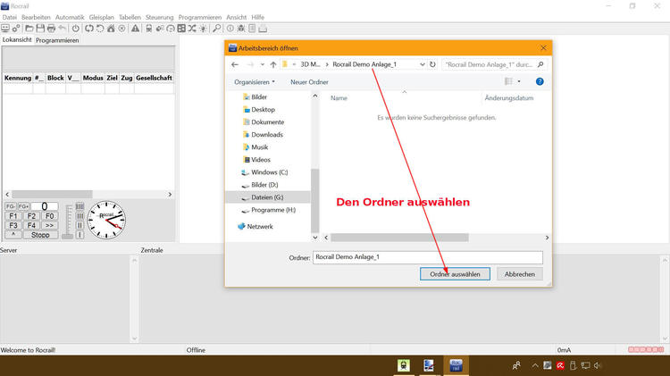Click the magnifier zoom toolbar icon
The image size is (670, 376).
217,29
